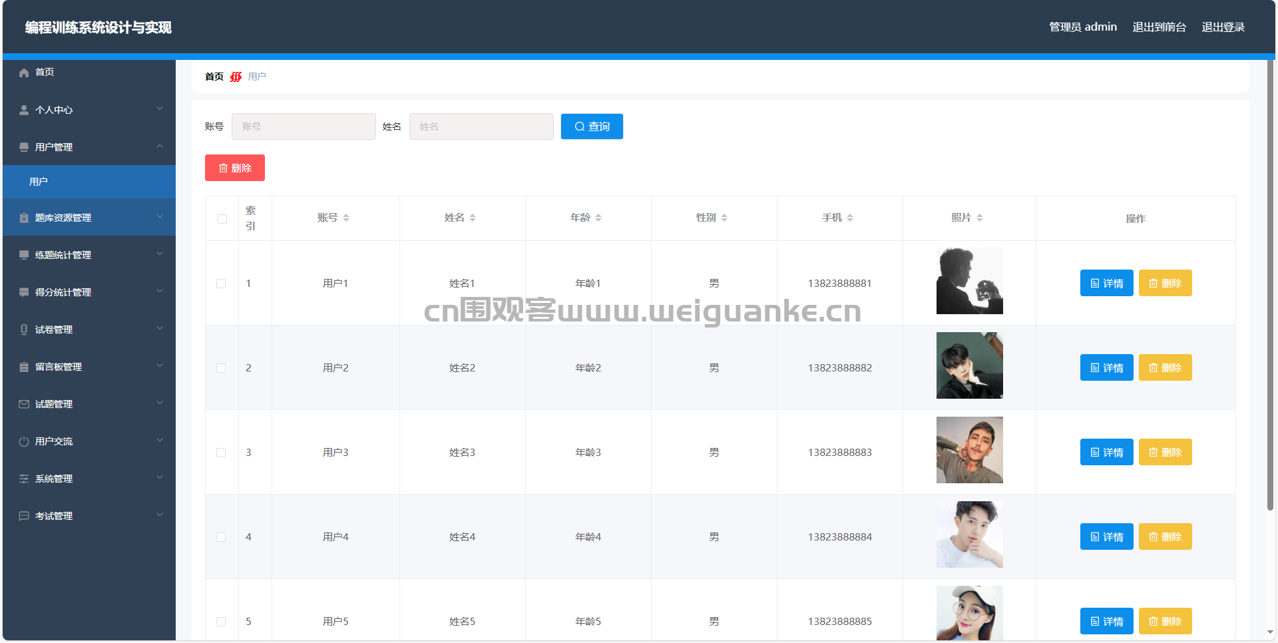Open 详情 for 用户1
This screenshot has height=643, width=1278.
(x=1106, y=284)
